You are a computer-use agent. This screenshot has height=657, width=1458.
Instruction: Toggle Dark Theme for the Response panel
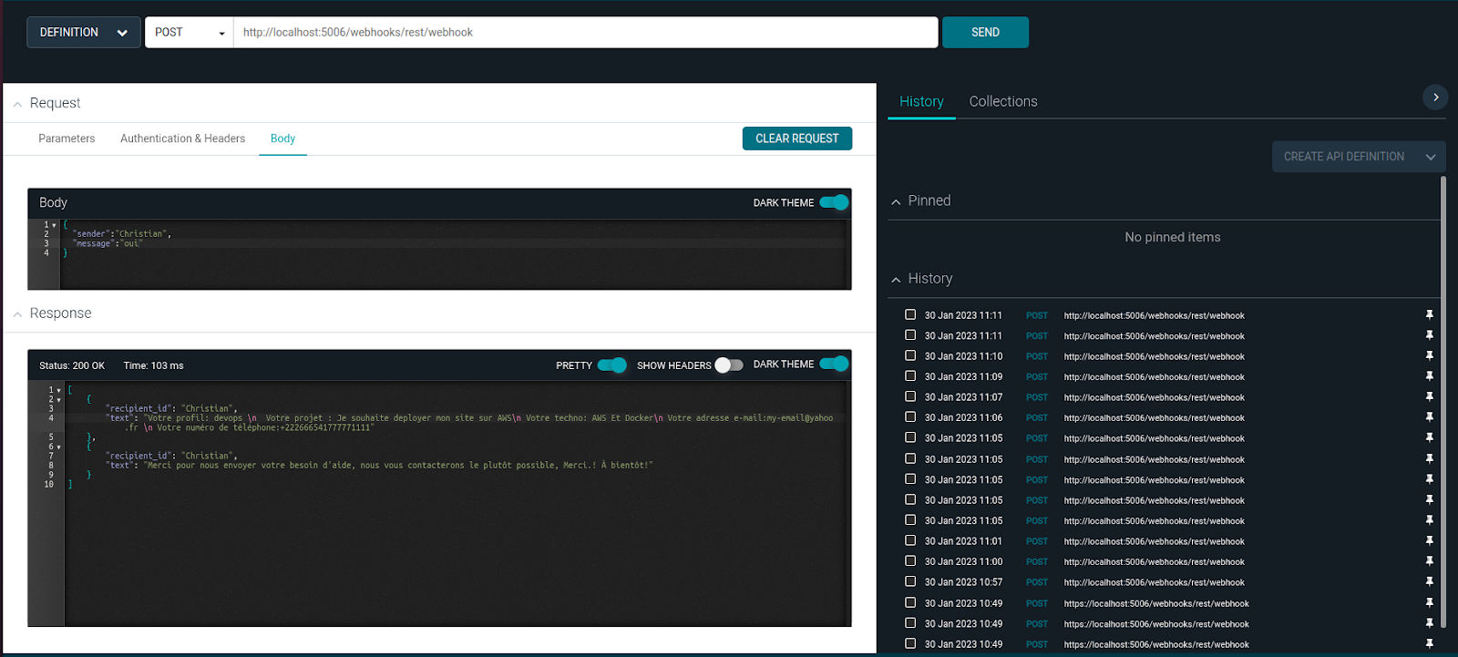[834, 364]
